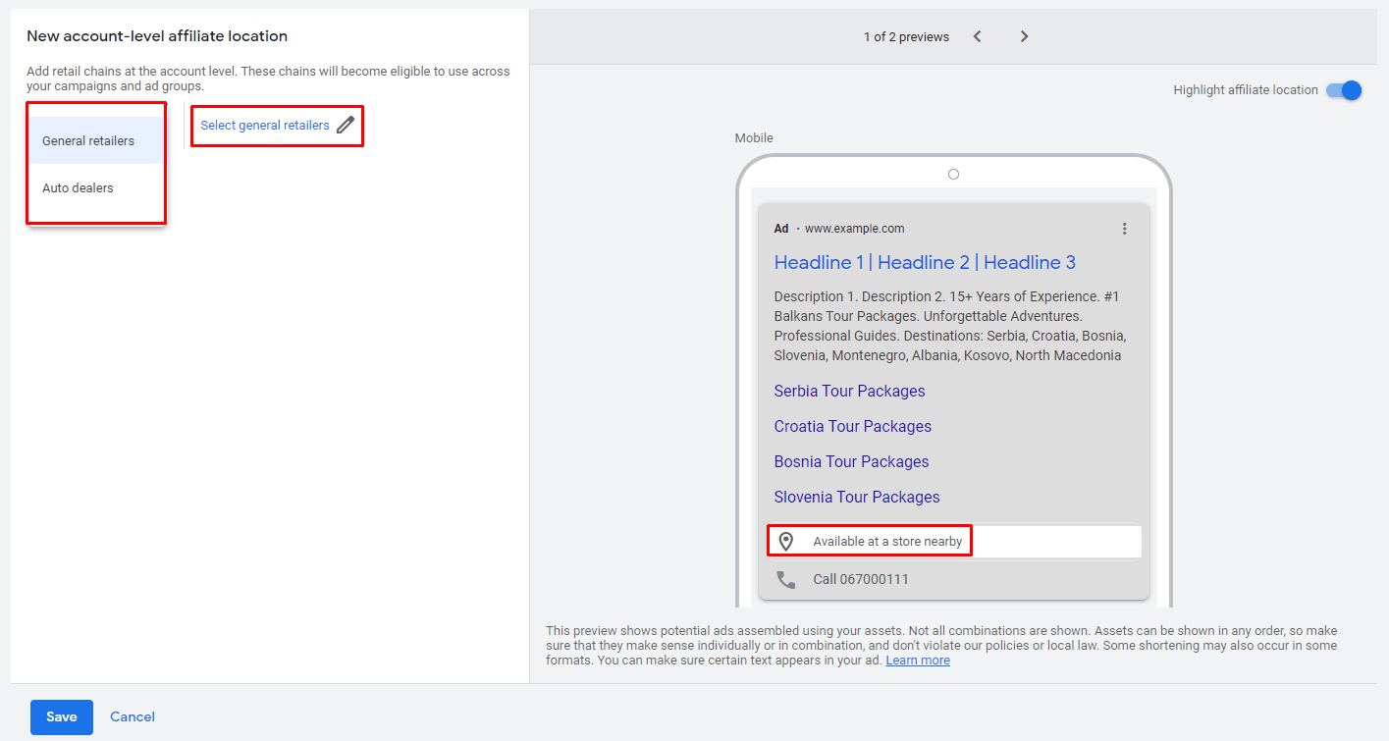The image size is (1389, 741).
Task: Select the General retailers option
Action: tap(96, 140)
